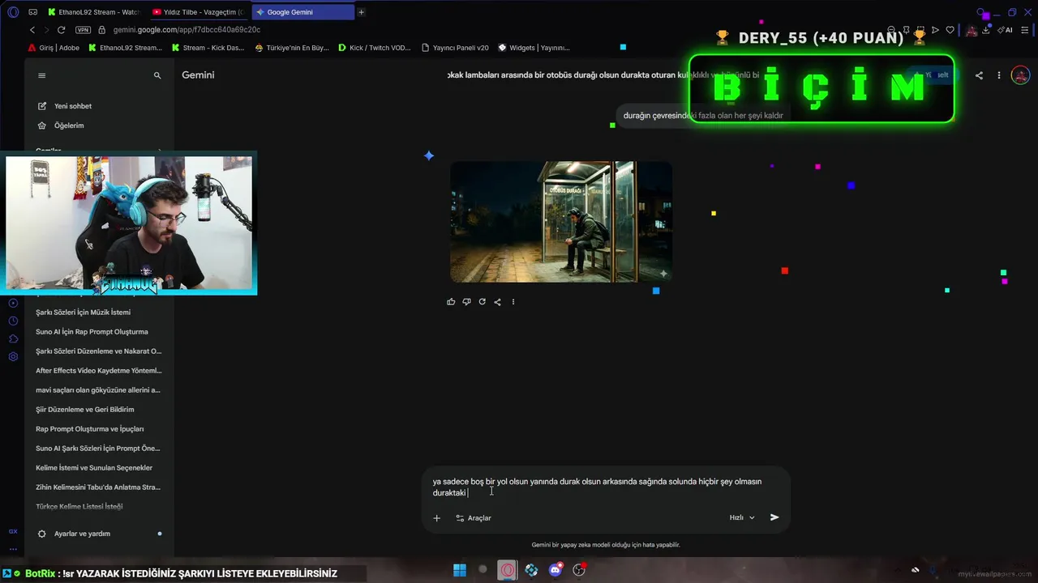Open chat 'Rap Prompt Oluşturma ve İpuçları'
Image resolution: width=1038 pixels, height=583 pixels.
tap(89, 429)
